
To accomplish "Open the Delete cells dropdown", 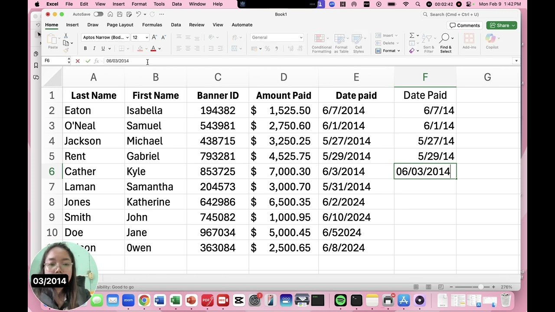I will click(x=387, y=43).
